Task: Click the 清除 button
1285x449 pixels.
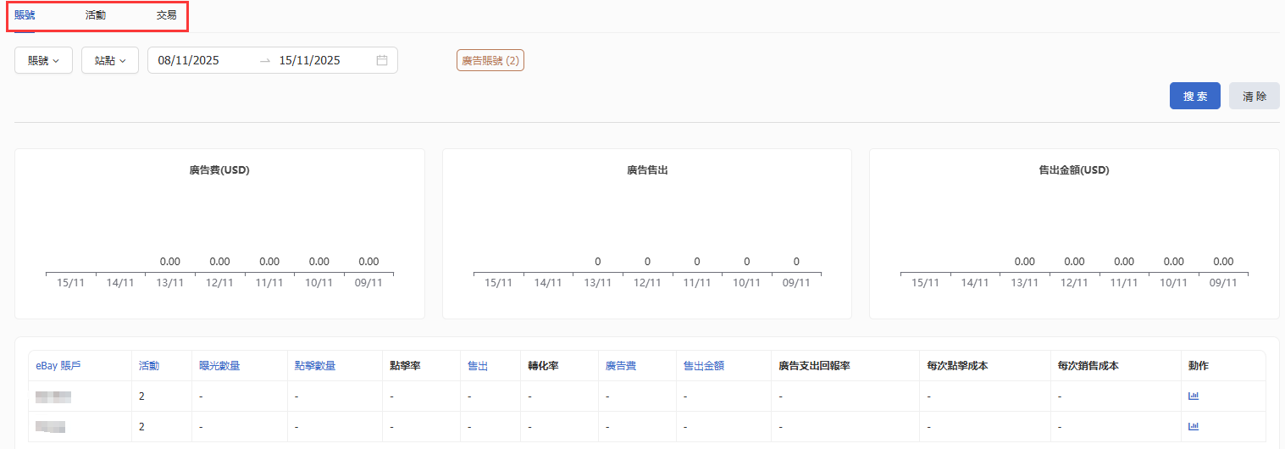Action: [1254, 96]
